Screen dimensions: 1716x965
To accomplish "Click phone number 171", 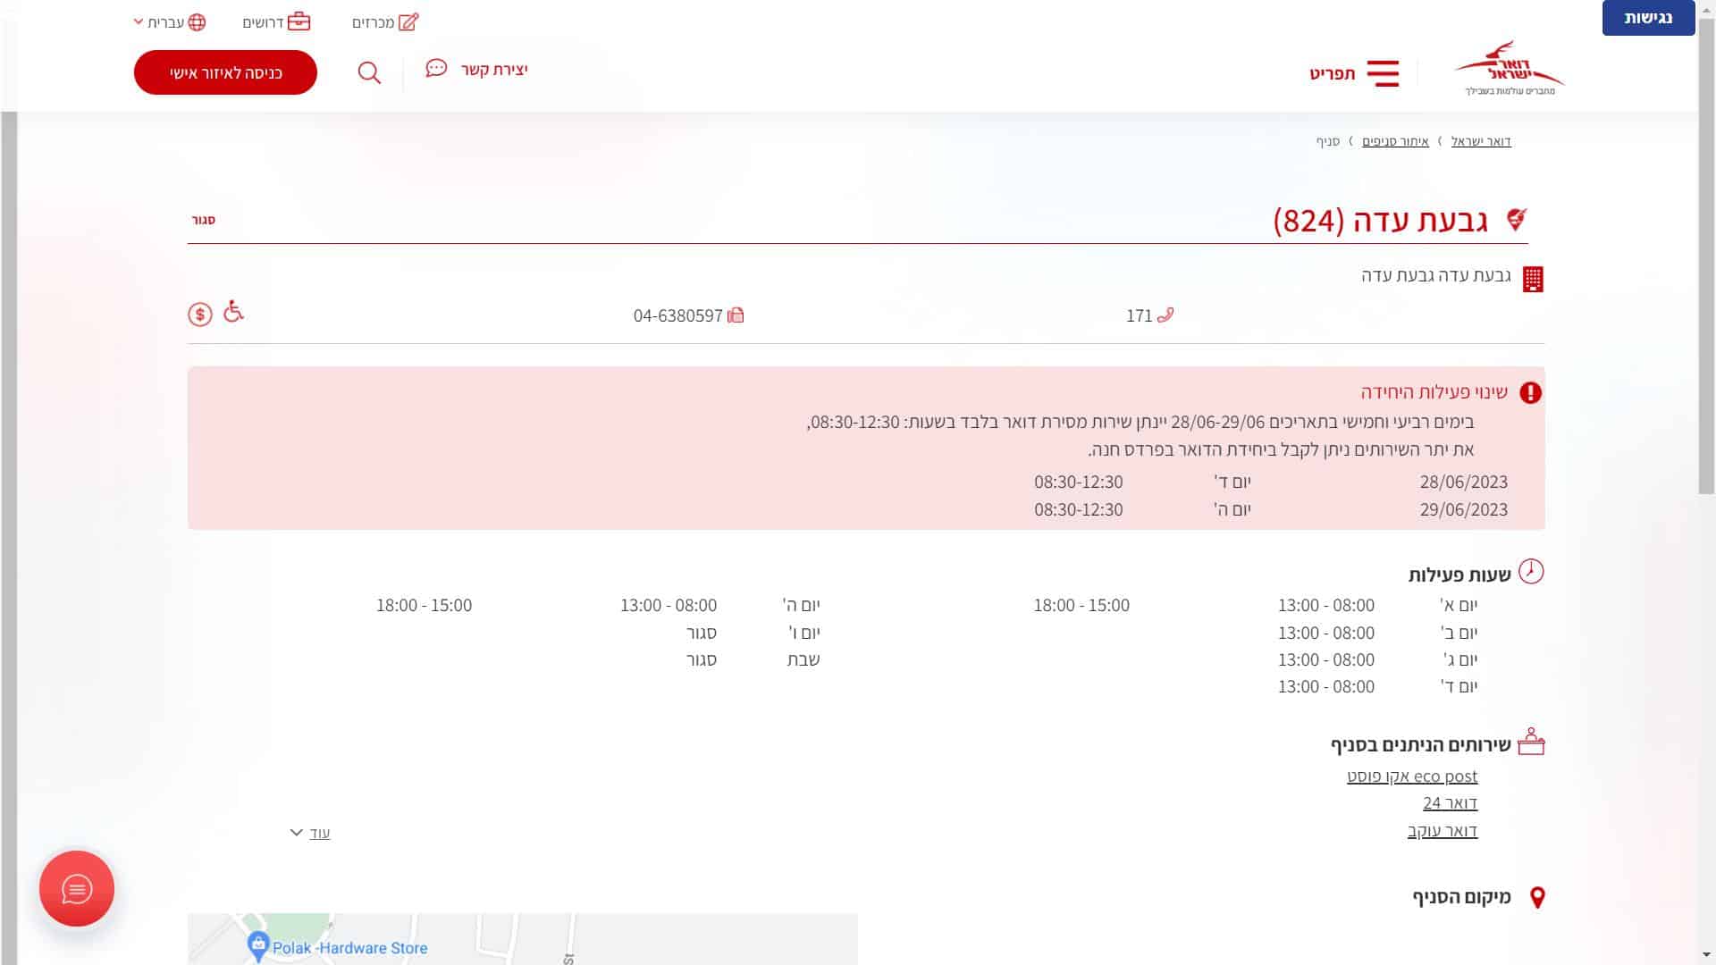I will tap(1140, 315).
